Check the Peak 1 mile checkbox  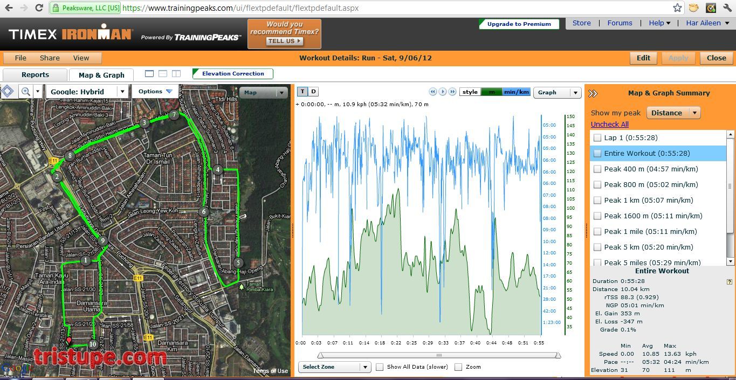(597, 231)
